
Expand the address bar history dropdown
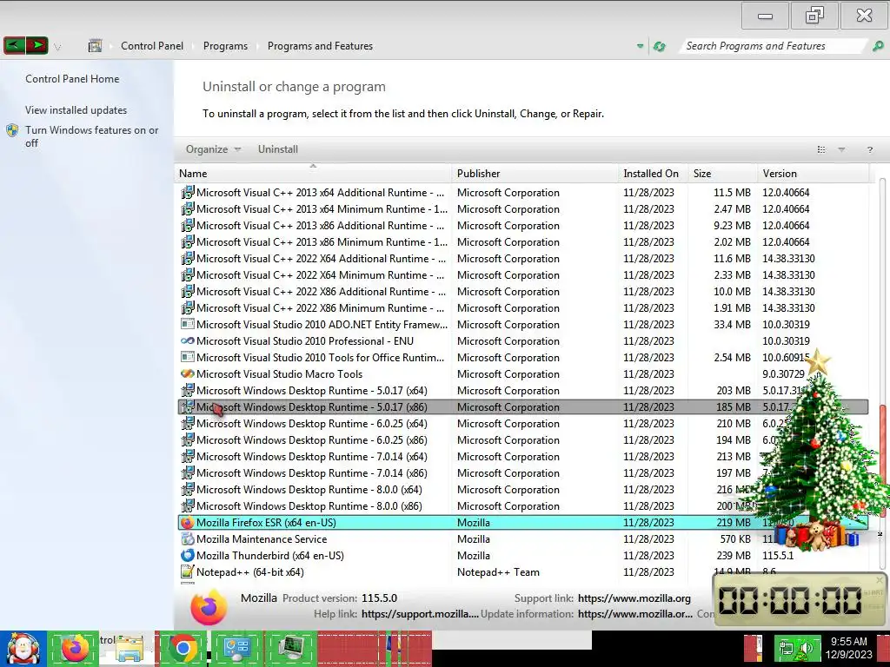[641, 46]
